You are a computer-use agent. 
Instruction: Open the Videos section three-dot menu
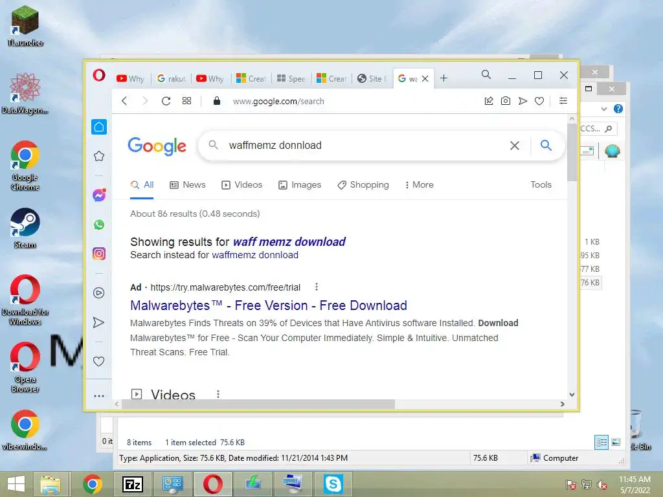pos(218,394)
